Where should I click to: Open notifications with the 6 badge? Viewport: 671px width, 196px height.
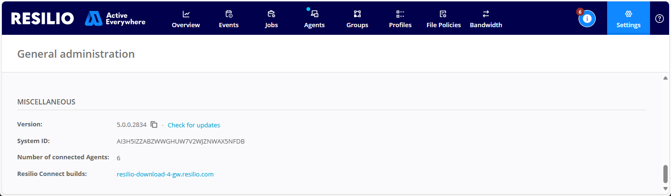click(x=587, y=19)
